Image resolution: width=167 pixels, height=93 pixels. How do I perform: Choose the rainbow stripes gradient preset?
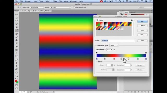110,28
